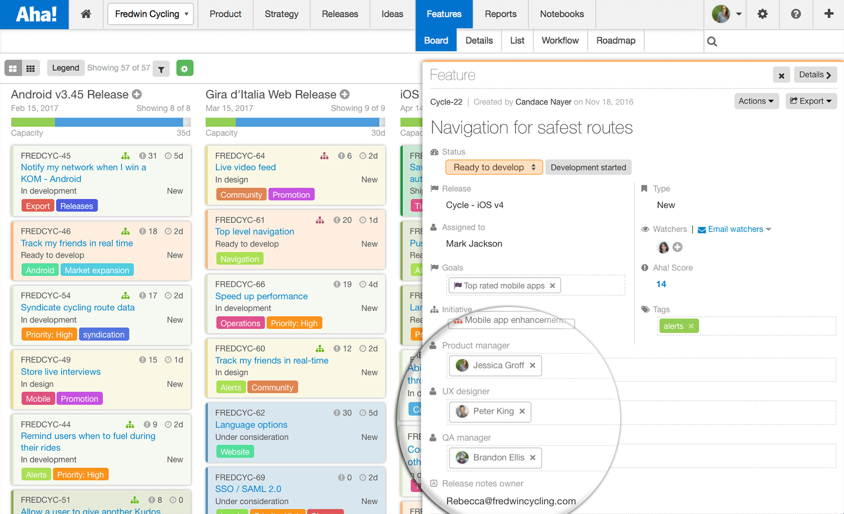This screenshot has width=844, height=514.
Task: Open the filter funnel icon
Action: (162, 69)
